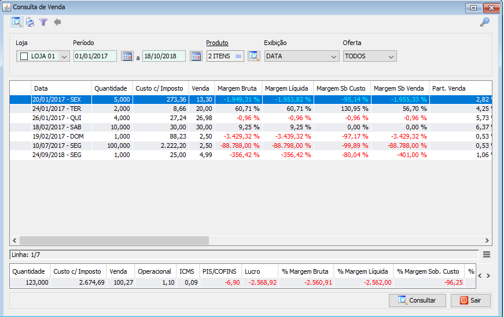Click the Quantidade column header
Viewport: 504px width, 317px height.
111,88
